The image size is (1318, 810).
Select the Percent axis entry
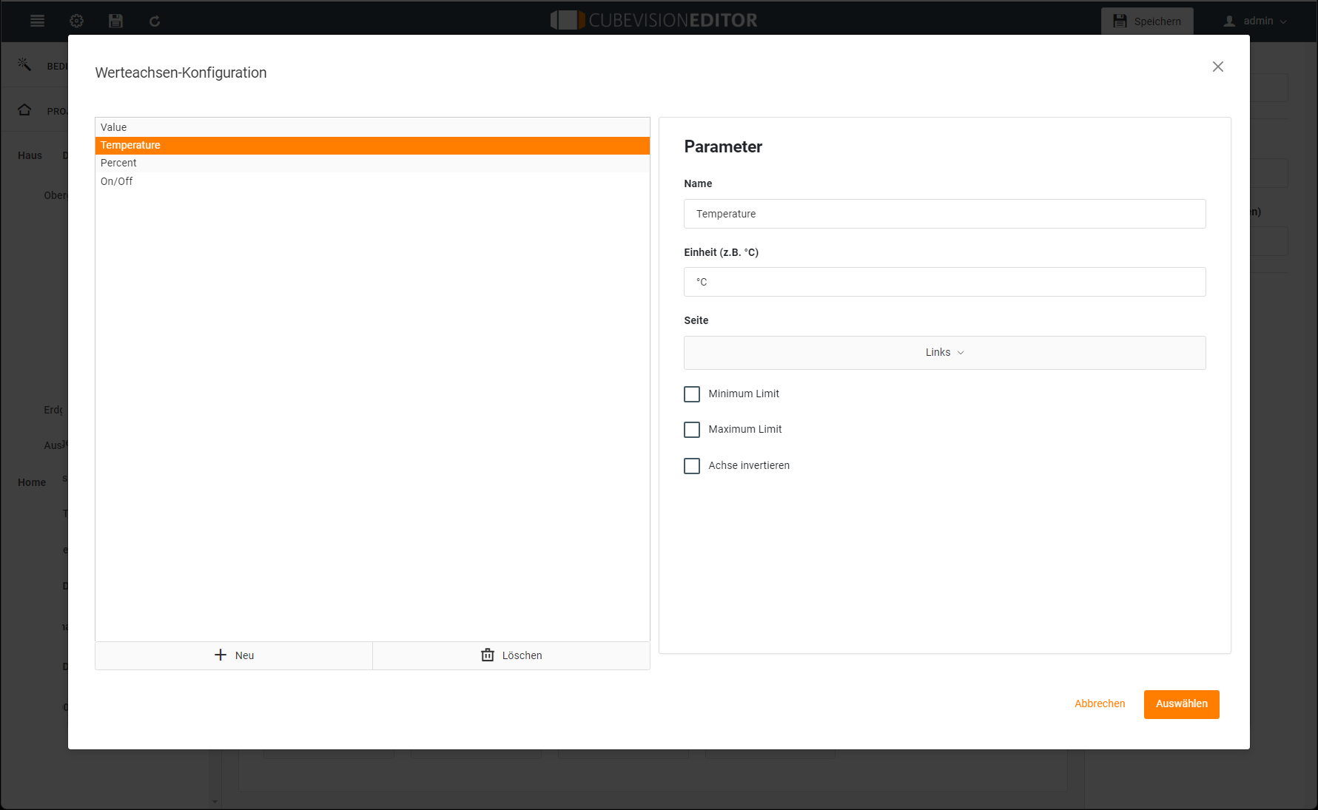(372, 163)
